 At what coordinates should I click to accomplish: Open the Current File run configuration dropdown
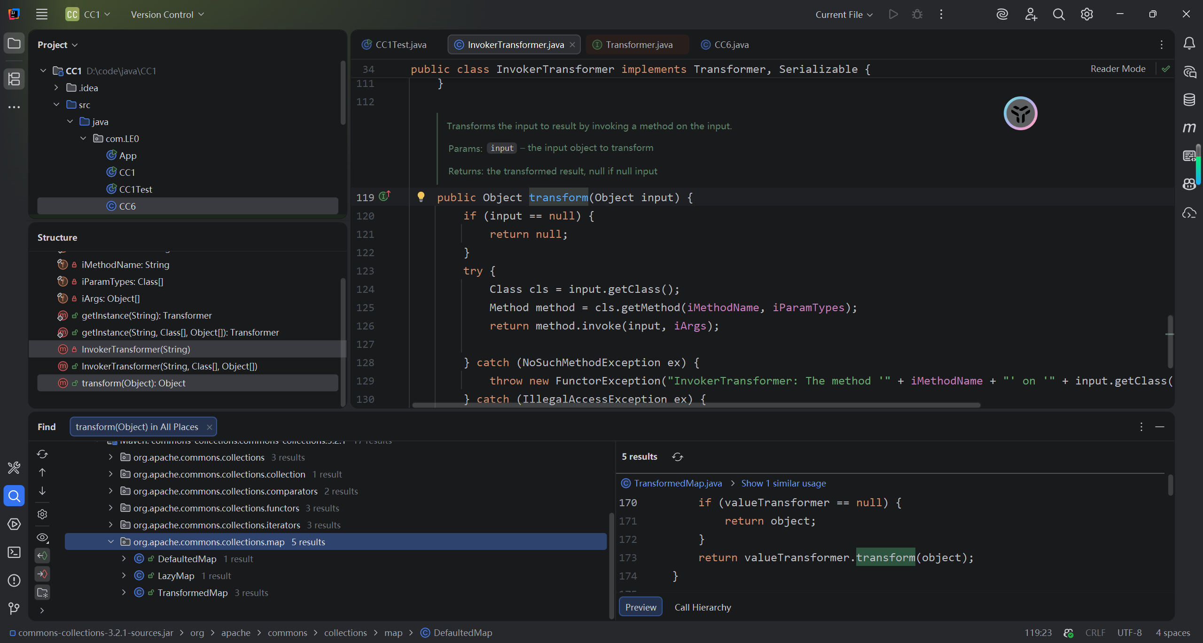844,15
